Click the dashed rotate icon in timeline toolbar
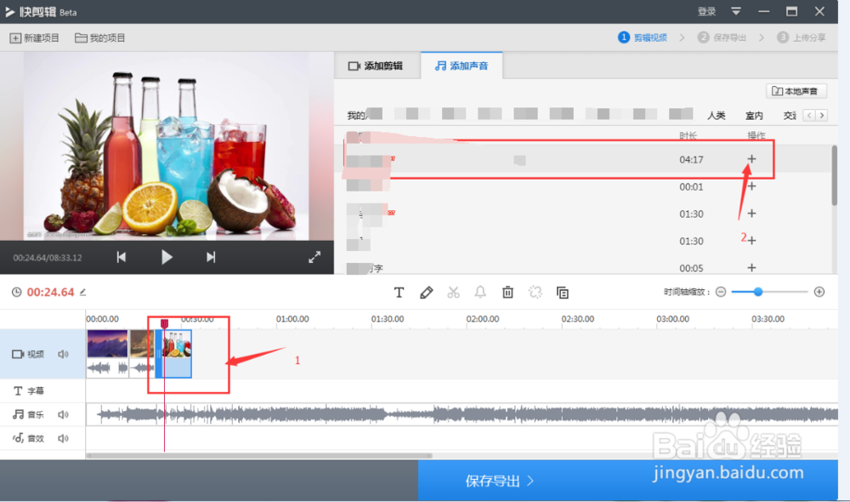The height and width of the screenshot is (502, 850). 535,293
